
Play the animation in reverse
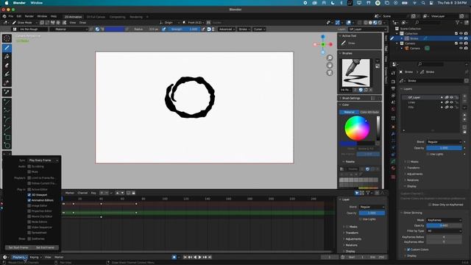pos(195,257)
